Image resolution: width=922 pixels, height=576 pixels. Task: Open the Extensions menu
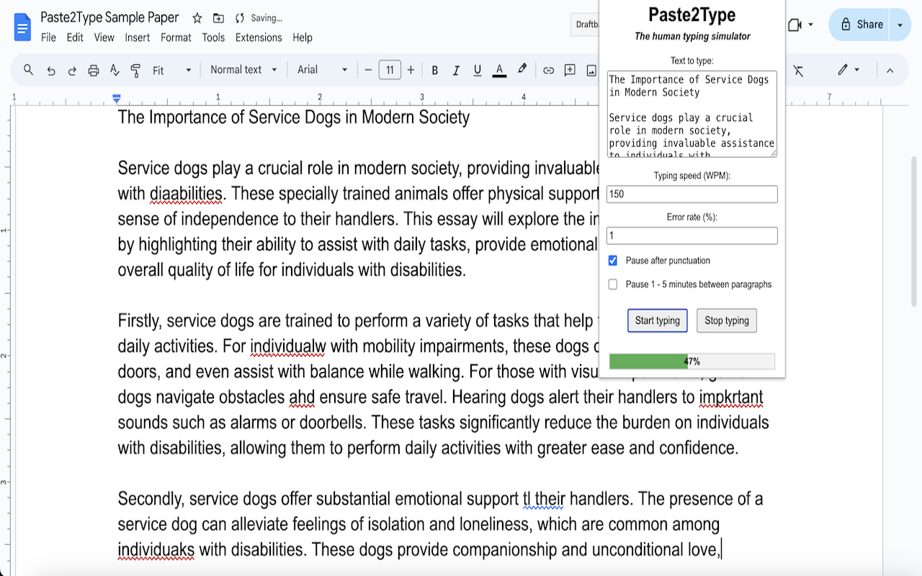pos(259,37)
